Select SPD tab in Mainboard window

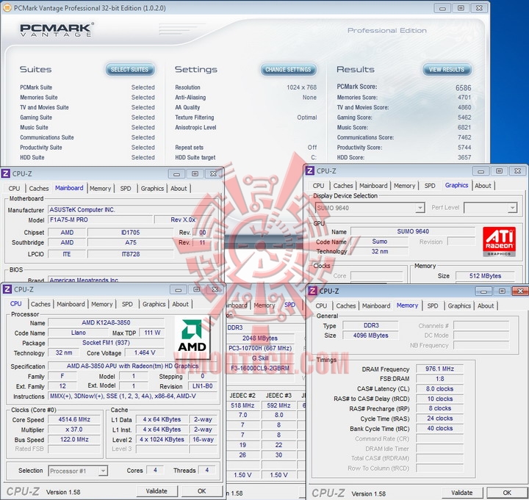(126, 189)
